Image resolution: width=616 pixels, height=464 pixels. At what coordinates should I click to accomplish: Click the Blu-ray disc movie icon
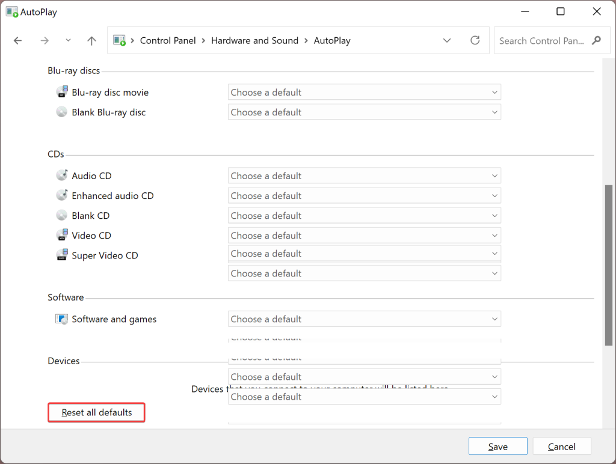point(62,92)
